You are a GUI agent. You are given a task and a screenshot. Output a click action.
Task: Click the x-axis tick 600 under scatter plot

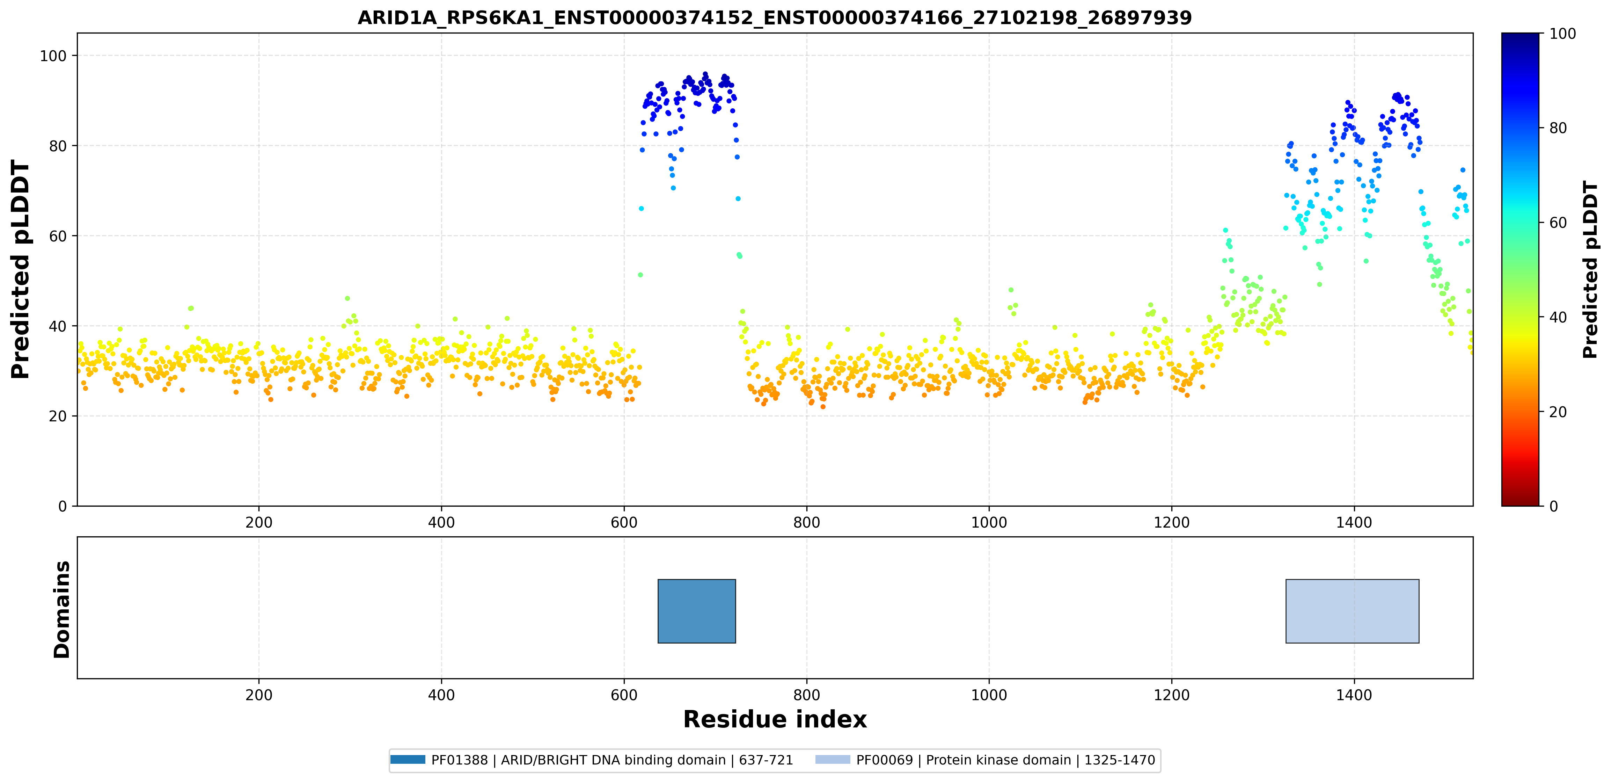624,523
